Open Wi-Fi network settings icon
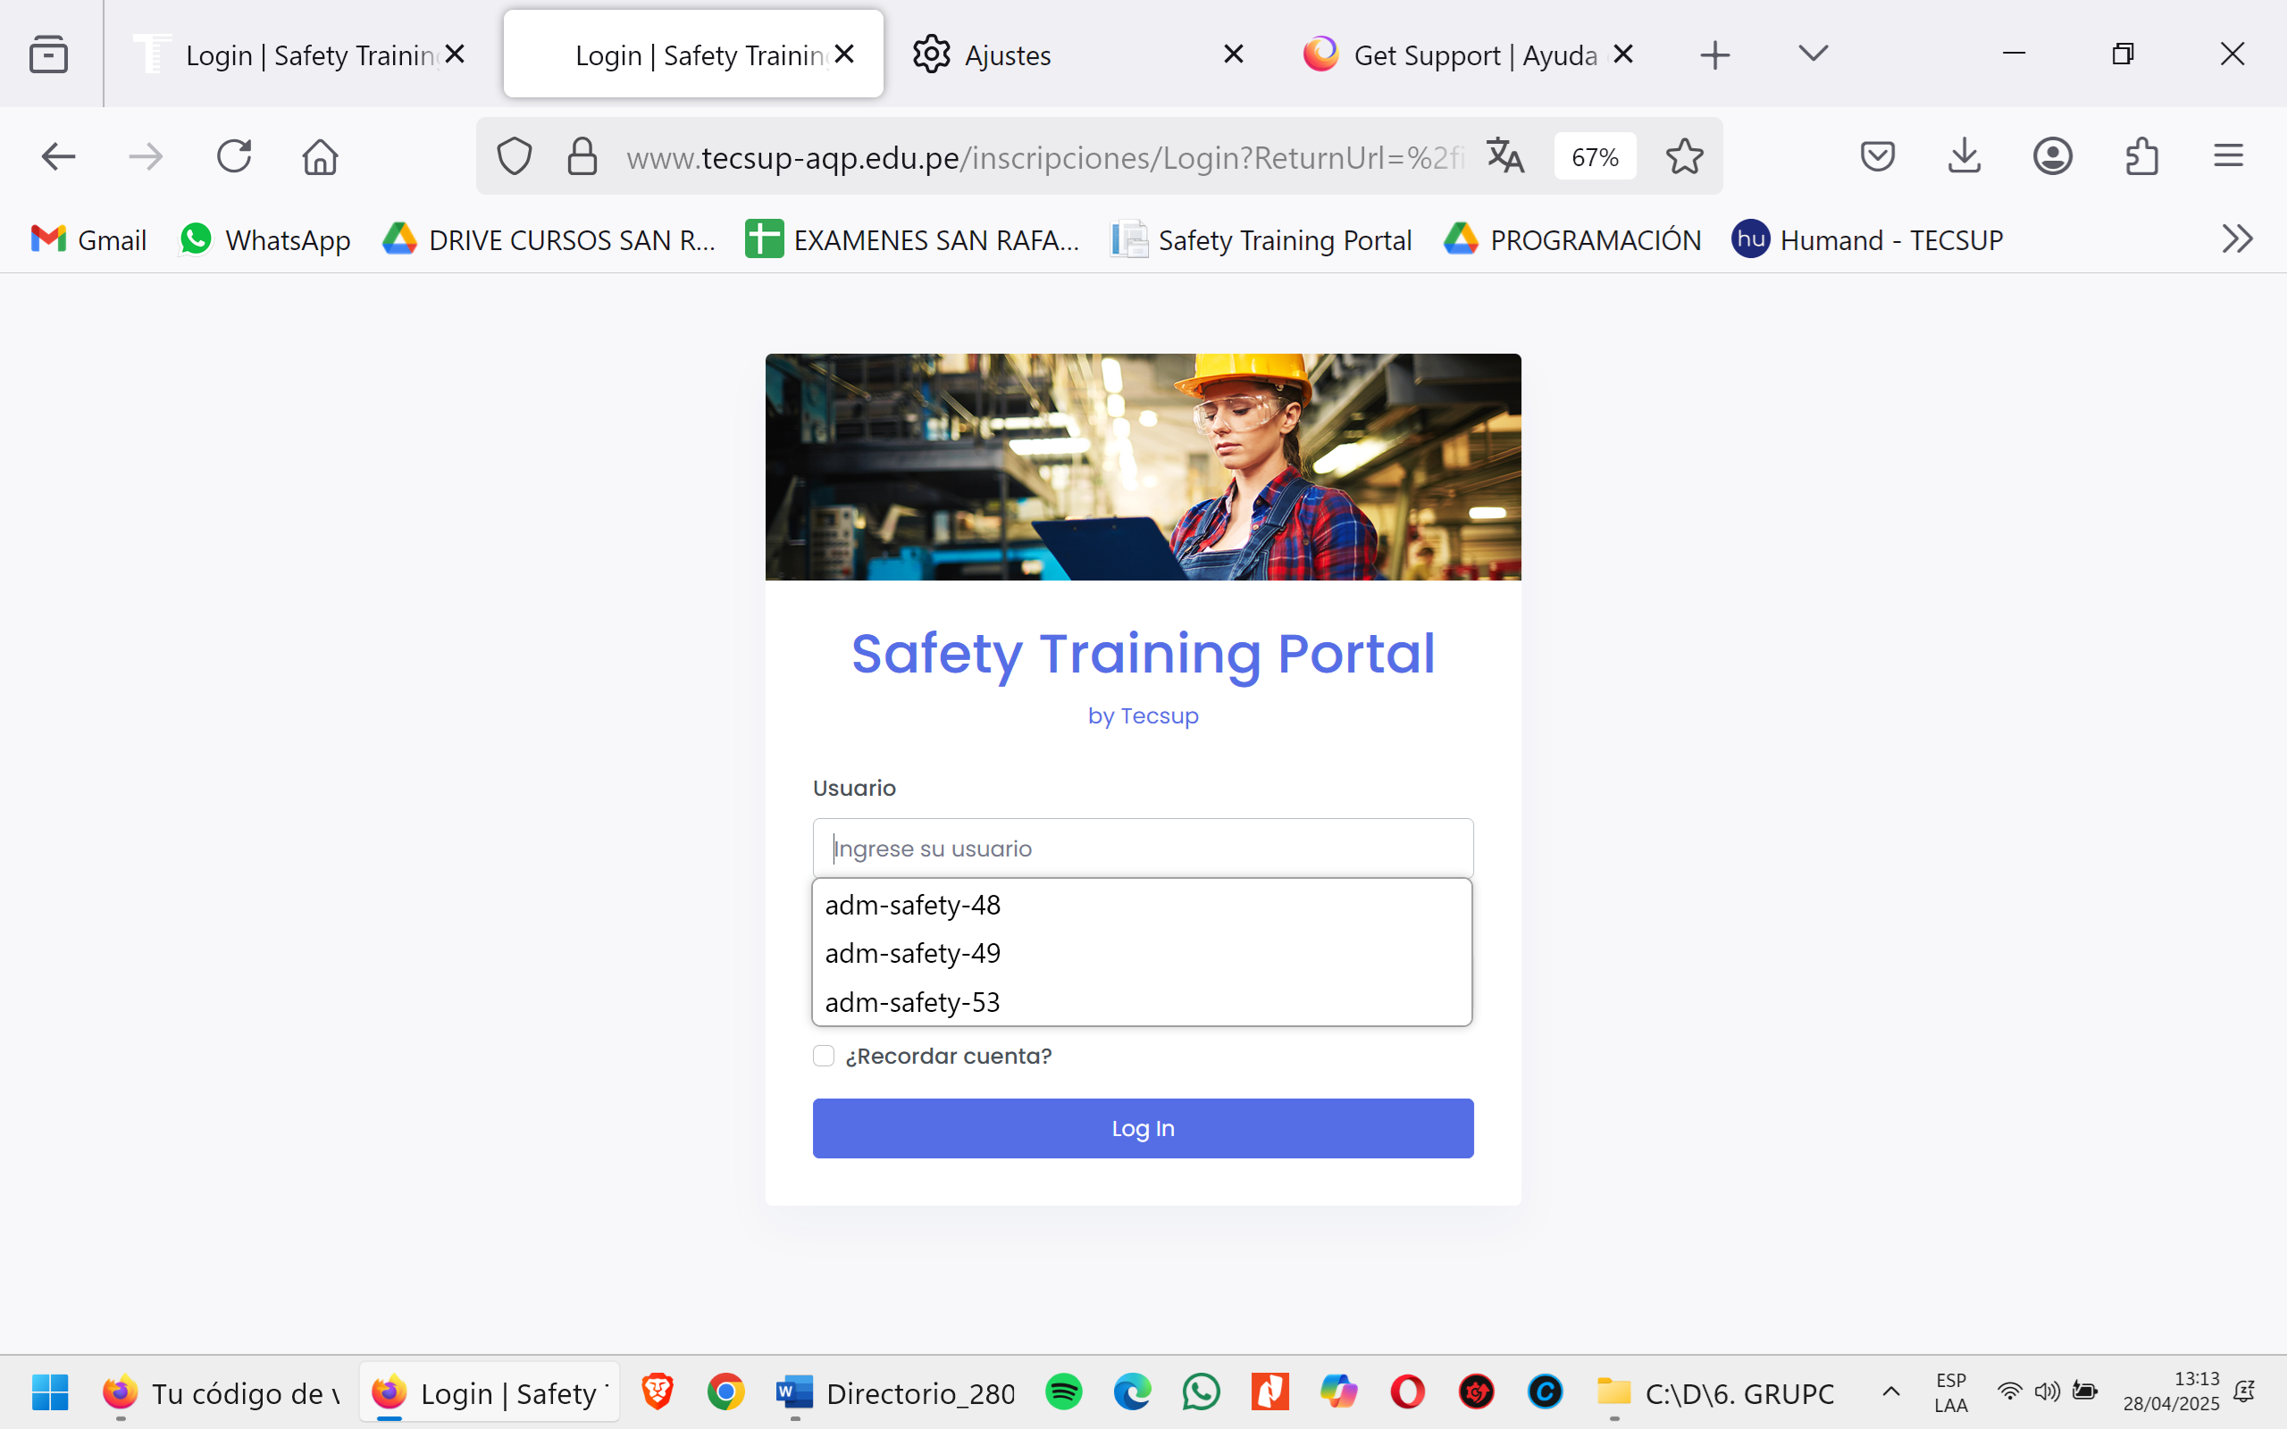This screenshot has height=1429, width=2287. click(x=2009, y=1391)
